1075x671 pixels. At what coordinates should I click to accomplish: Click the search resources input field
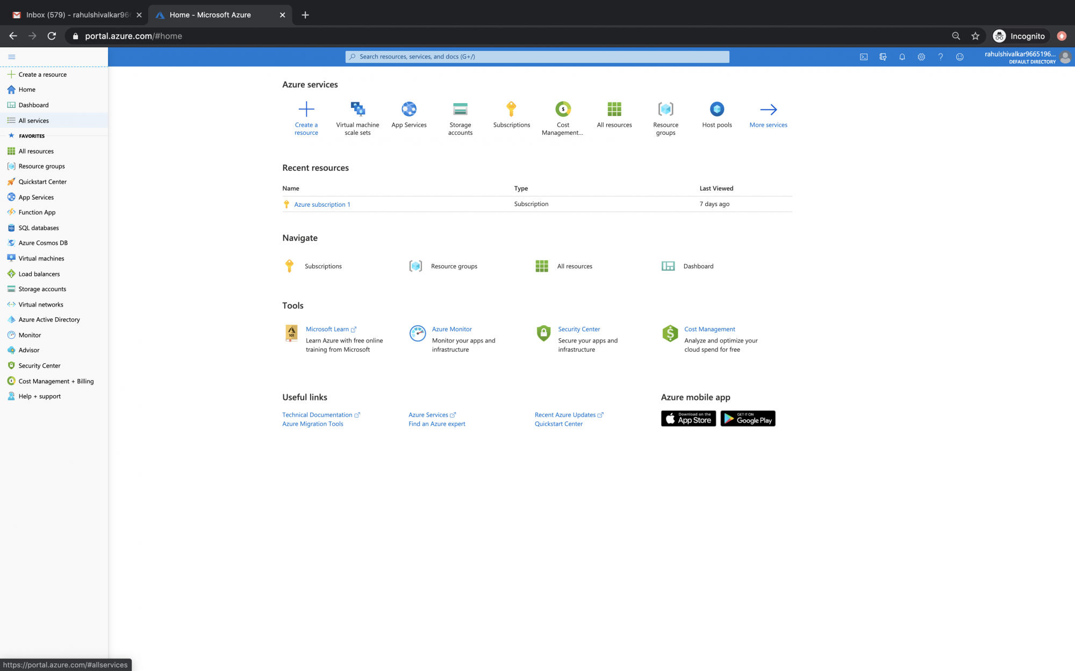click(x=537, y=56)
